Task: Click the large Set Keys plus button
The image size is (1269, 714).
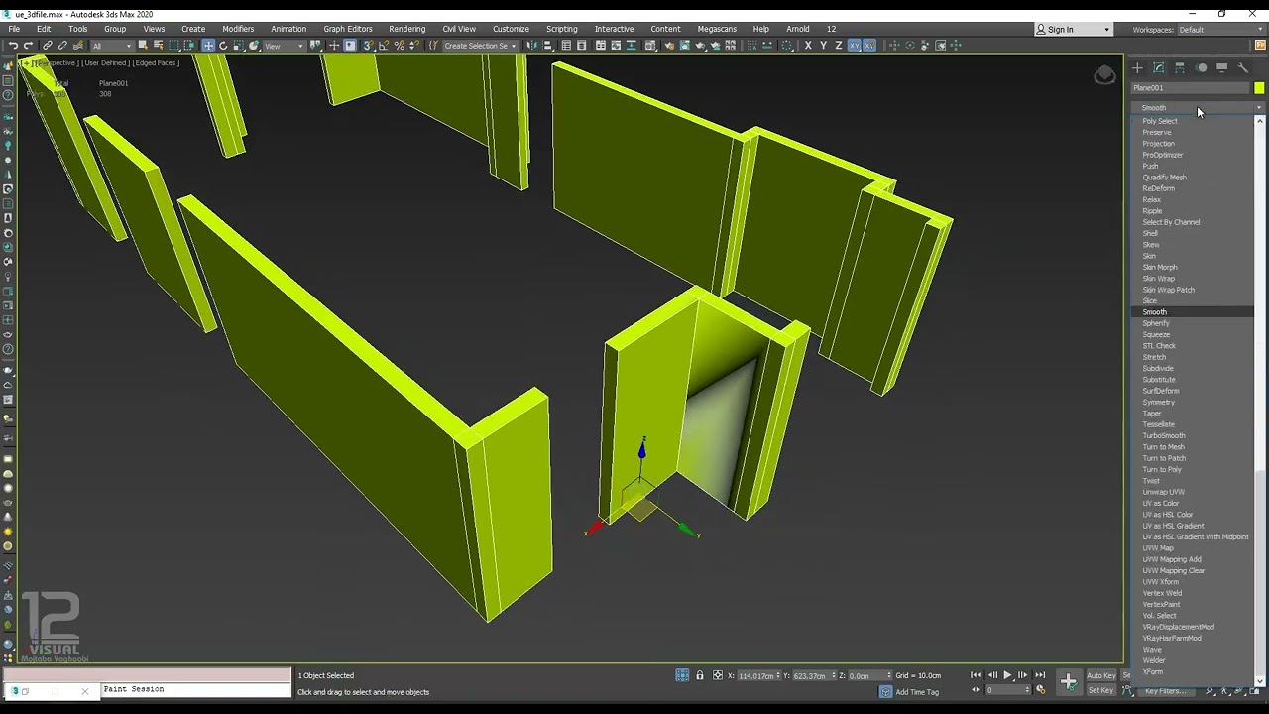Action: tap(1069, 681)
